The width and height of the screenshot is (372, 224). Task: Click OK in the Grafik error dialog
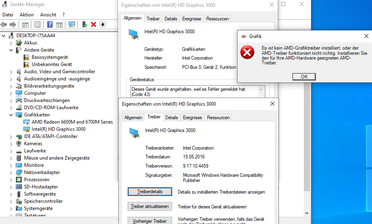click(x=304, y=77)
